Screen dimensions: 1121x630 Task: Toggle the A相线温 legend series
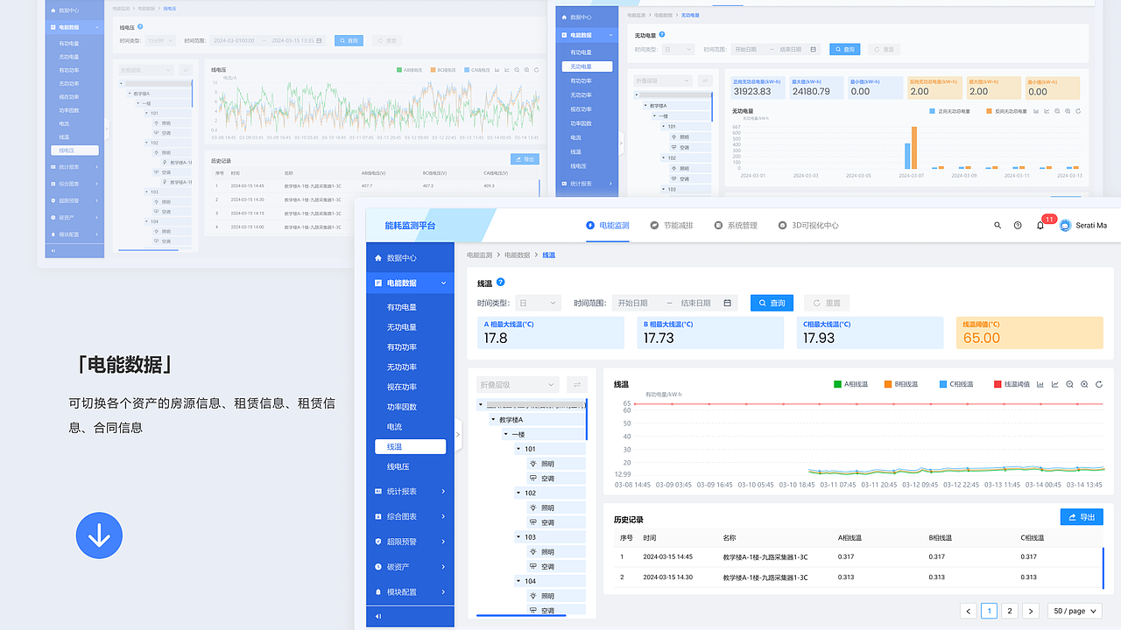(850, 384)
